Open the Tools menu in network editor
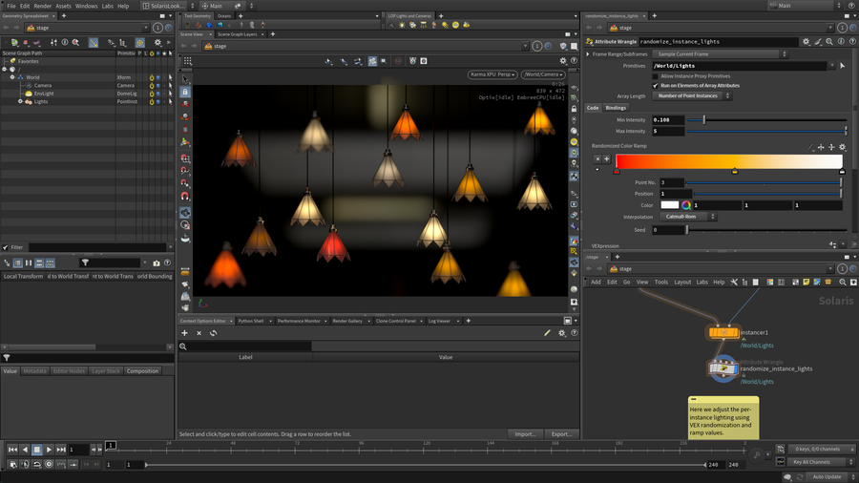 (661, 282)
